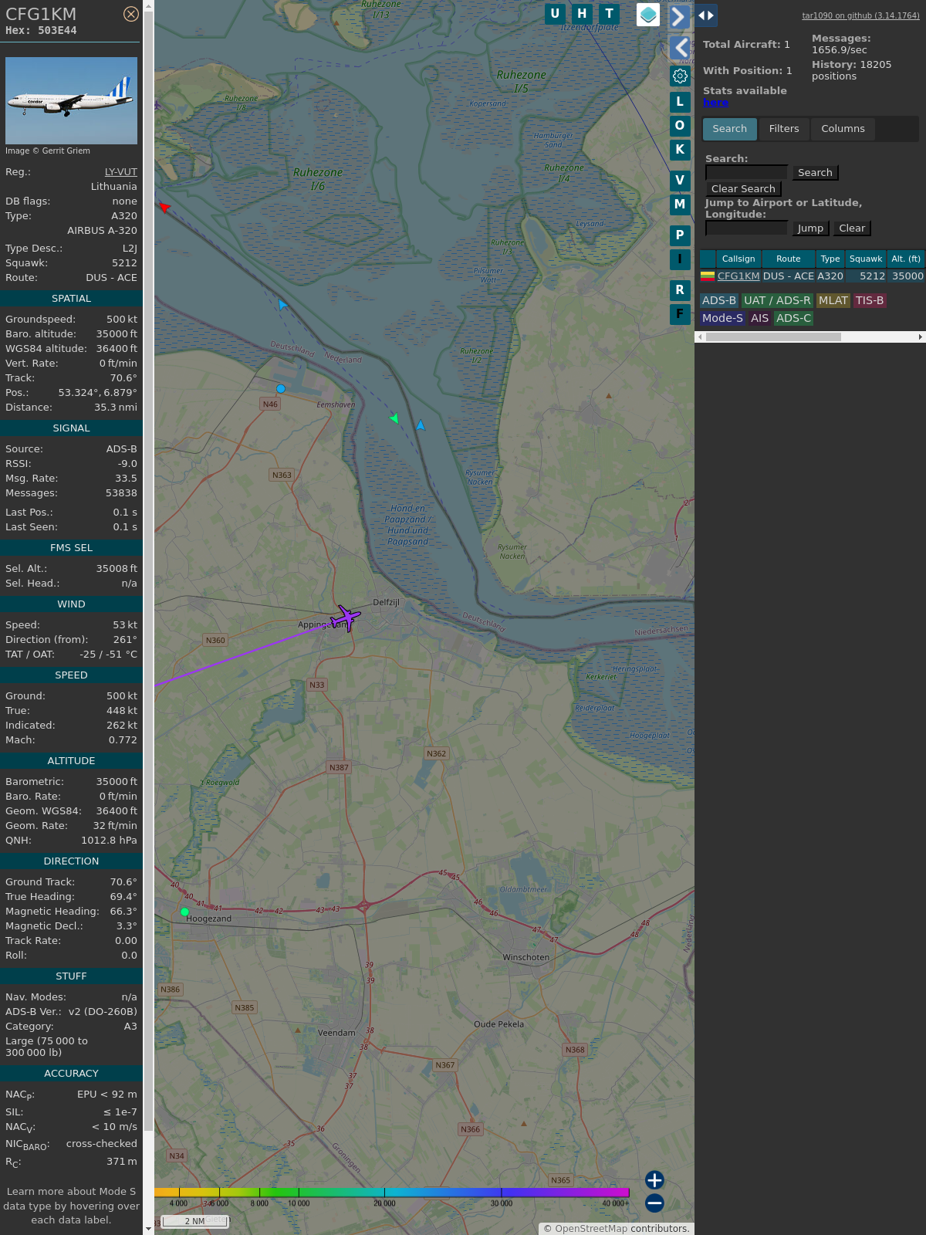Viewport: 926px width, 1235px height.
Task: Toggle sidebar width with double-arrow button
Action: 706,15
